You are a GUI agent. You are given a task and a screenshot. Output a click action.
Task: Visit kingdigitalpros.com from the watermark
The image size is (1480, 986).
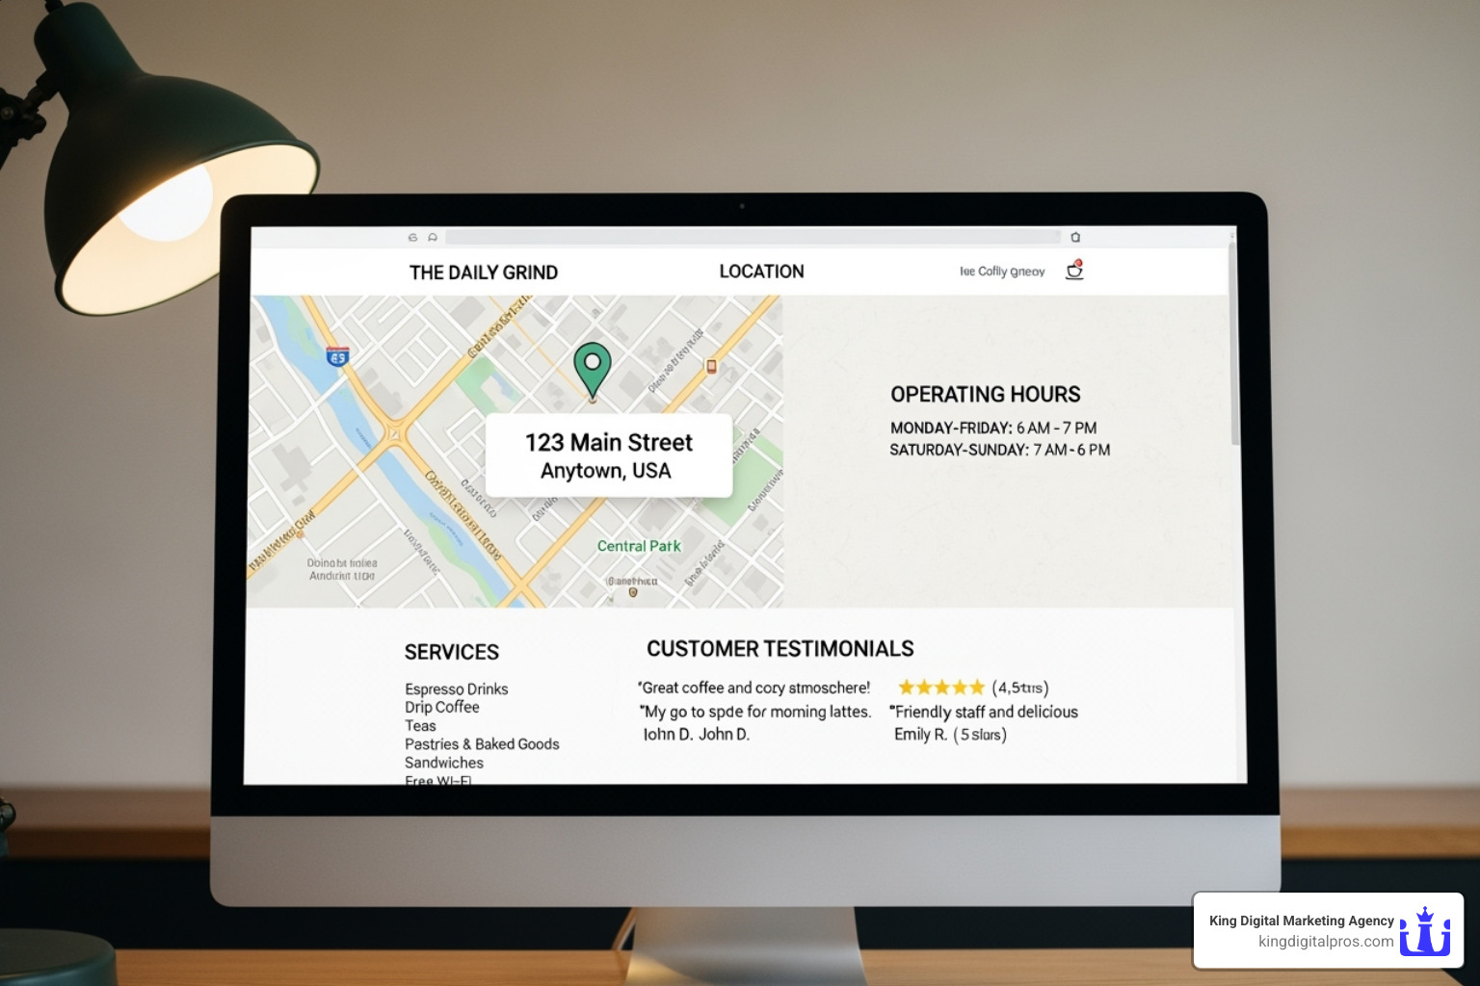click(x=1328, y=942)
